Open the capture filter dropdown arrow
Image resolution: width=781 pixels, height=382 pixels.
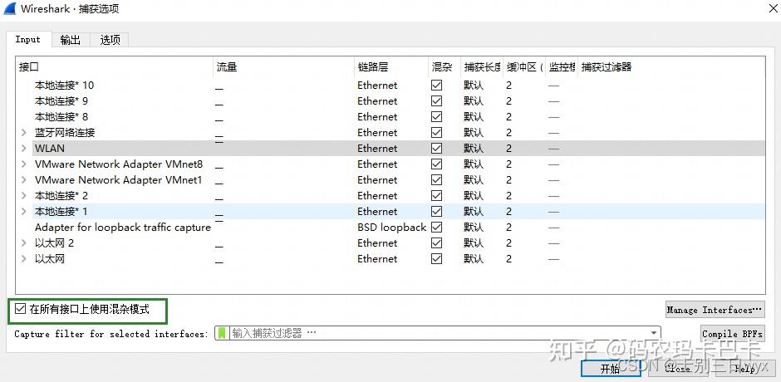pos(655,333)
